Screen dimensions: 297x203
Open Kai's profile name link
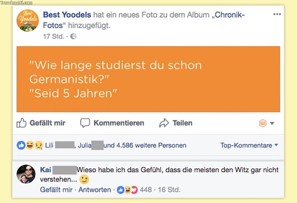[x=45, y=170]
